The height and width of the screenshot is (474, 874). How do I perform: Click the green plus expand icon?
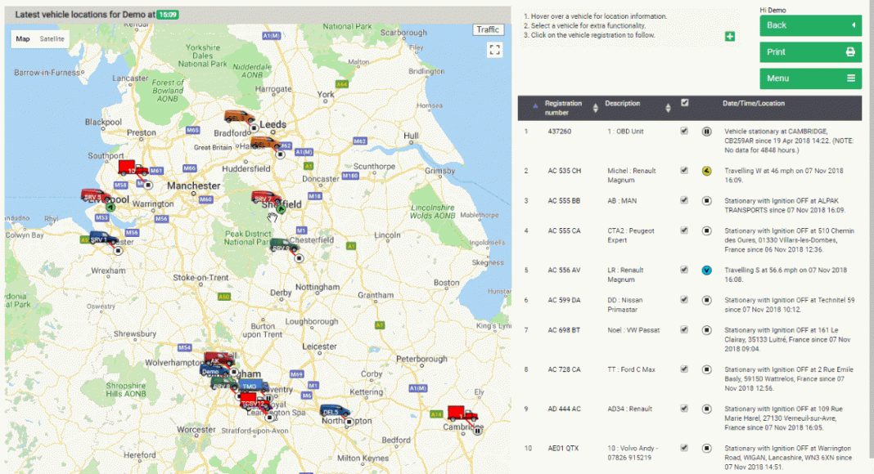click(x=730, y=37)
